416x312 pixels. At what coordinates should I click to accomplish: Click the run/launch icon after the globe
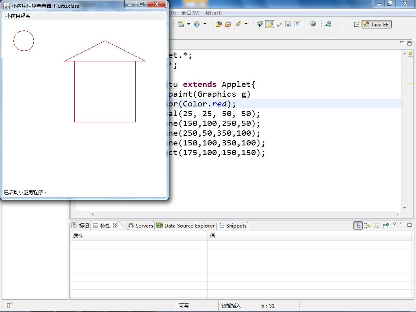pyautogui.click(x=328, y=24)
